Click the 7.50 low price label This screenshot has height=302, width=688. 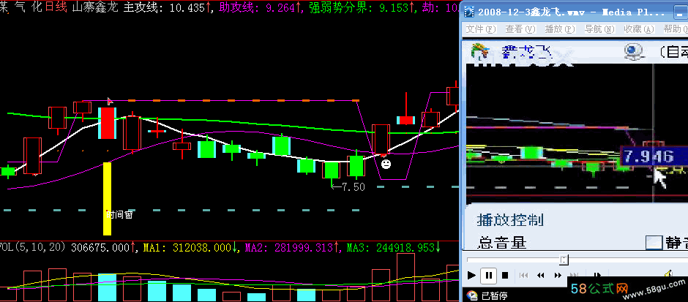[x=351, y=187]
